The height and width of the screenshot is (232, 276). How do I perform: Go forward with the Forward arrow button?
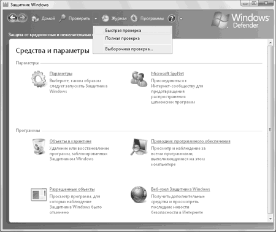click(23, 18)
